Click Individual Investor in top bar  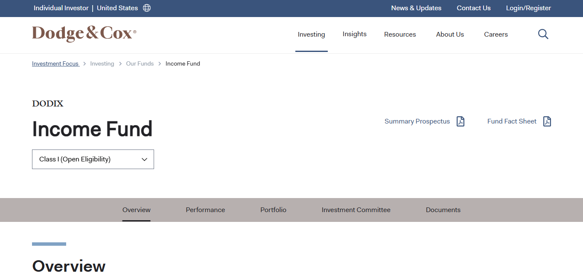click(61, 8)
